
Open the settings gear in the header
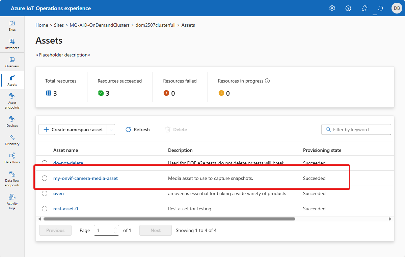pos(332,8)
